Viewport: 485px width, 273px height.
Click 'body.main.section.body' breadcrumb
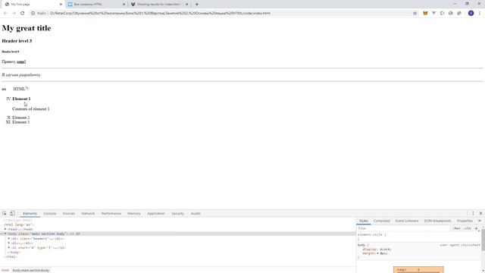30,270
